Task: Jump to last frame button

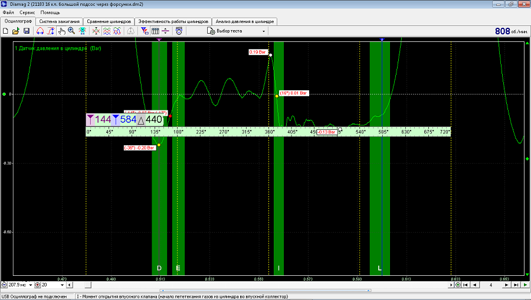Action: (516, 285)
